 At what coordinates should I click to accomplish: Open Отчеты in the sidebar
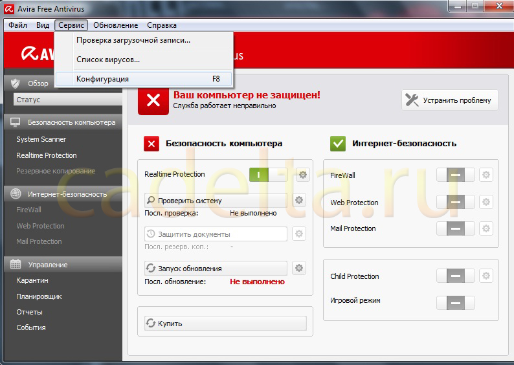click(x=30, y=312)
